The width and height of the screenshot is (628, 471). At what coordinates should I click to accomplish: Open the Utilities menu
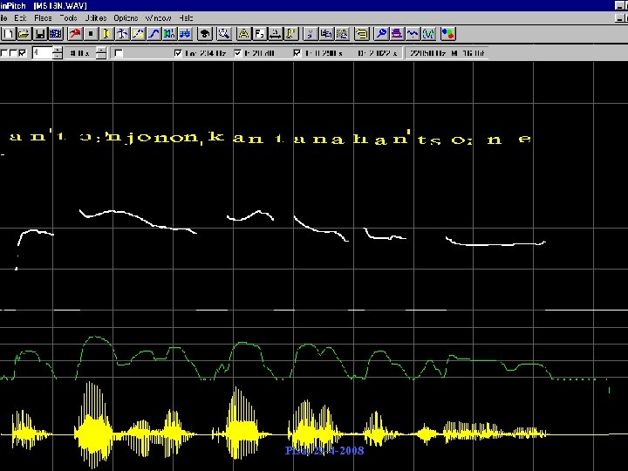[96, 18]
